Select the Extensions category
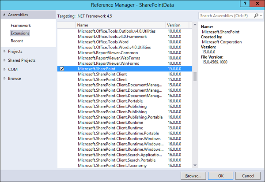Screen dimensions: 265x182 [20, 33]
